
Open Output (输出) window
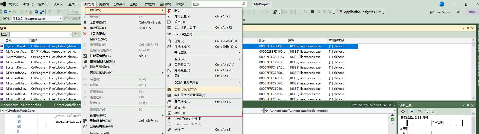204,22
